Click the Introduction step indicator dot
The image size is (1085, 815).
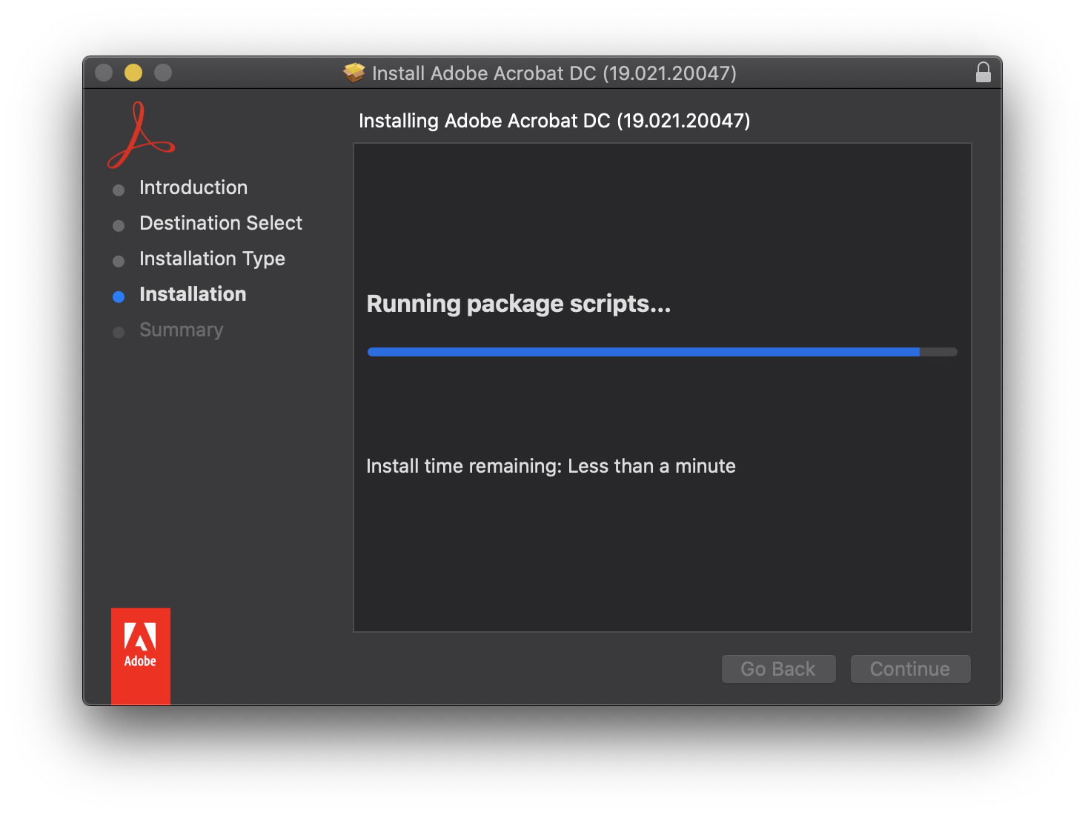[x=119, y=190]
